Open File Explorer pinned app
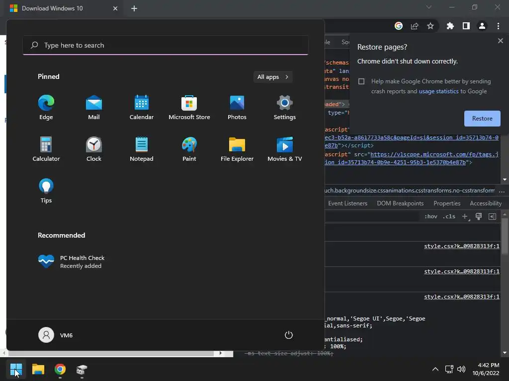The width and height of the screenshot is (509, 381). pyautogui.click(x=237, y=149)
